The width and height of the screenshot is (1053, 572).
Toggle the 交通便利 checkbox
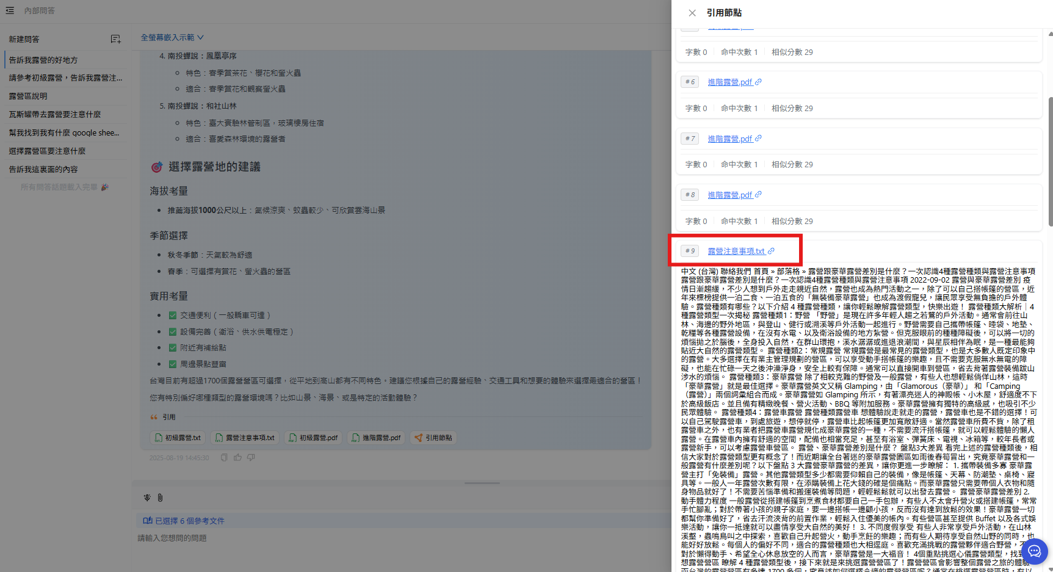pos(173,316)
